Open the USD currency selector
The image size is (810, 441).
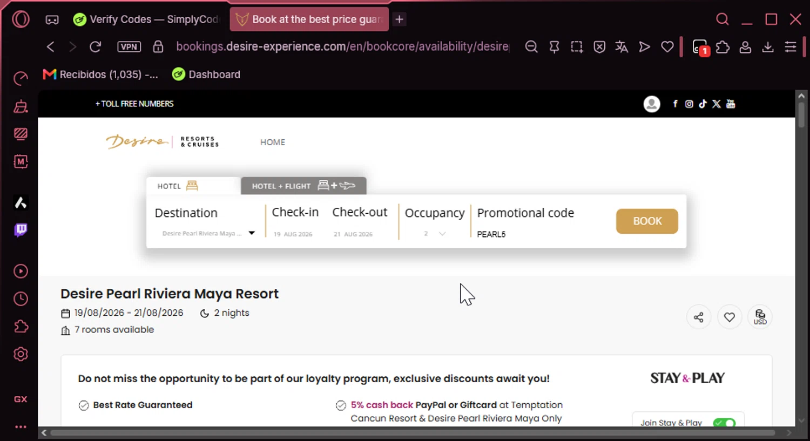760,317
